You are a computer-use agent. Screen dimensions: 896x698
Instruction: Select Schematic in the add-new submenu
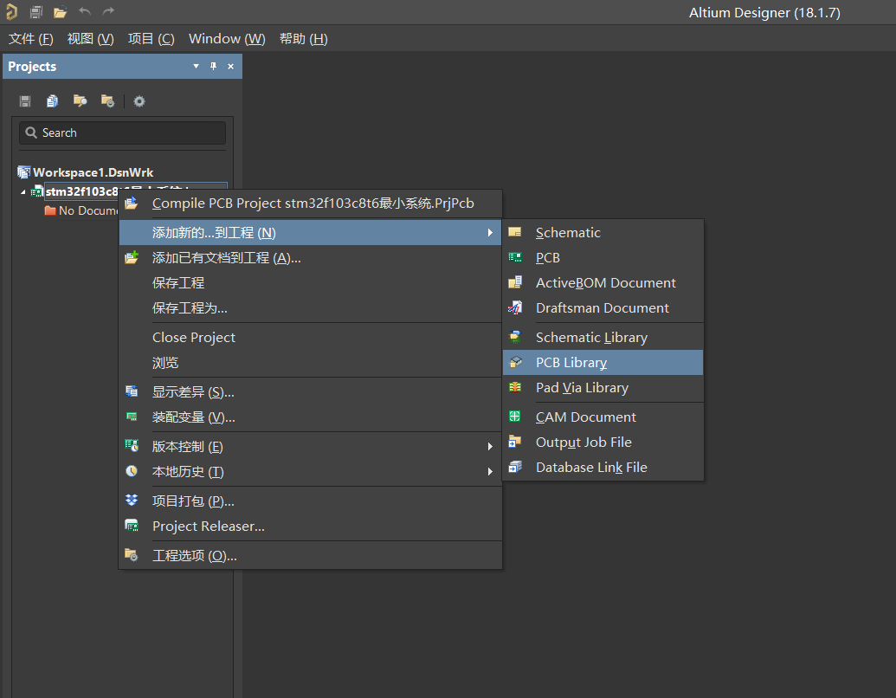603,233
